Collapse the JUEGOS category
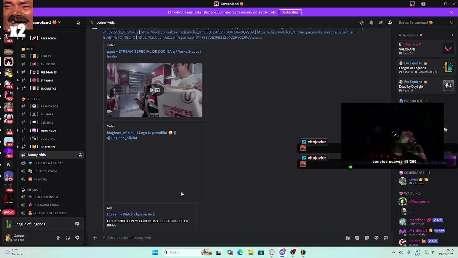 pos(31,190)
